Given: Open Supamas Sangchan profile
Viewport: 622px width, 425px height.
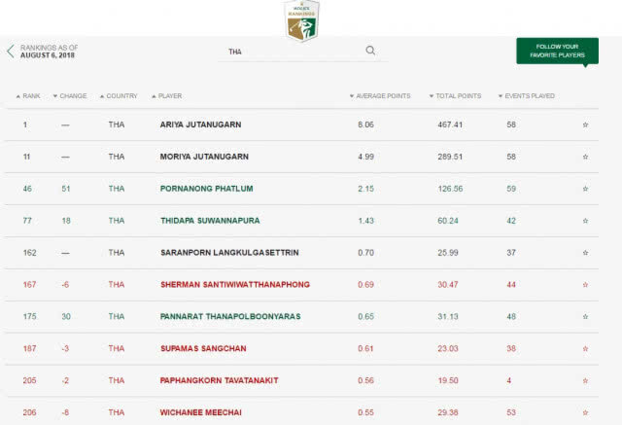Looking at the screenshot, I should tap(203, 348).
